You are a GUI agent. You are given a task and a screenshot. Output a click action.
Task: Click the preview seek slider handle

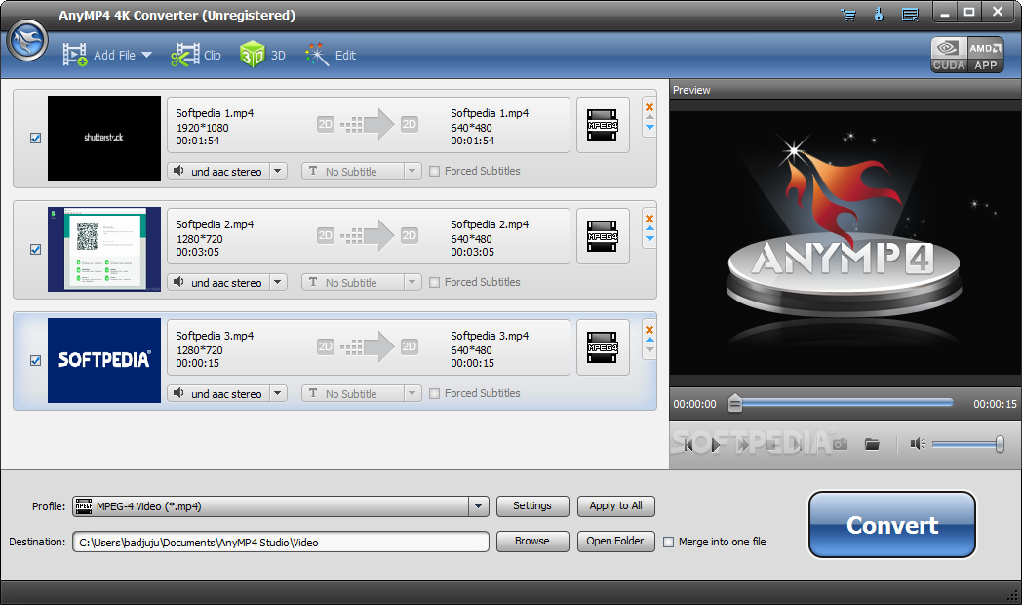pos(735,404)
